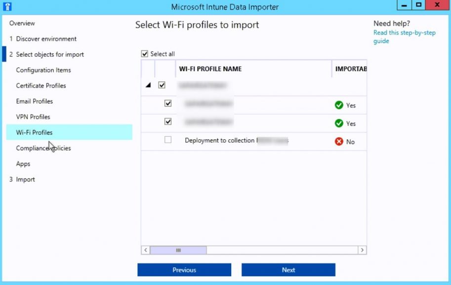Click the horizontal scrollbar right arrow
This screenshot has width=451, height=285.
[x=361, y=250]
